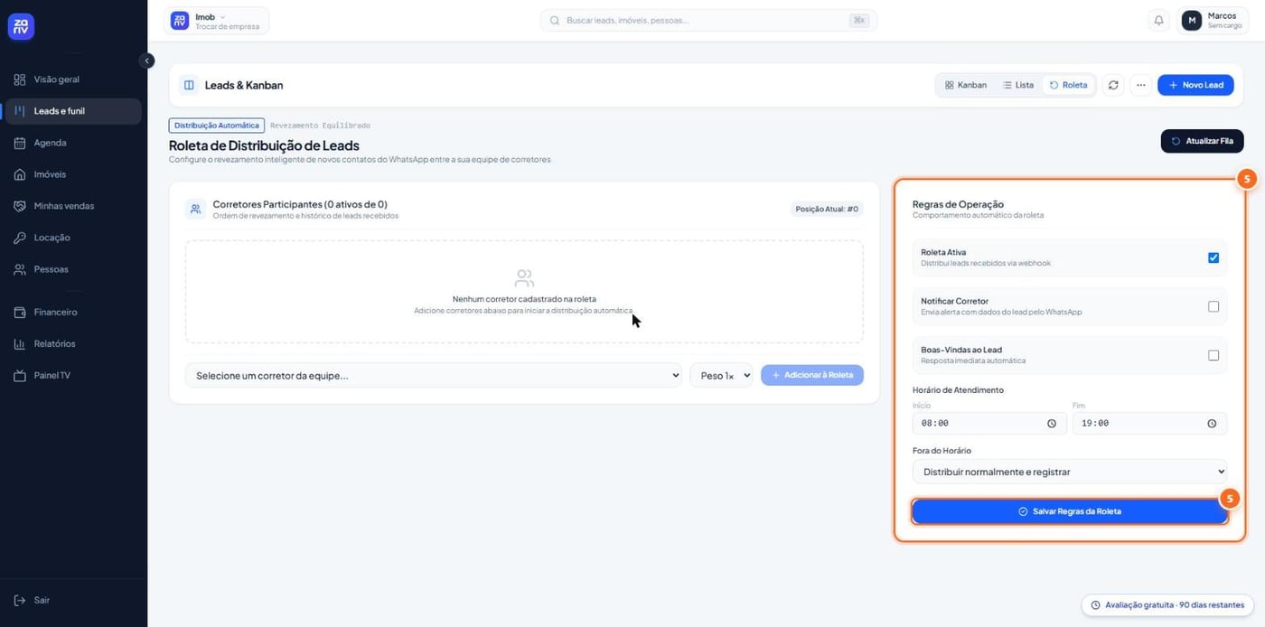
Task: Click the Início time input showing 08:00
Action: pos(989,423)
